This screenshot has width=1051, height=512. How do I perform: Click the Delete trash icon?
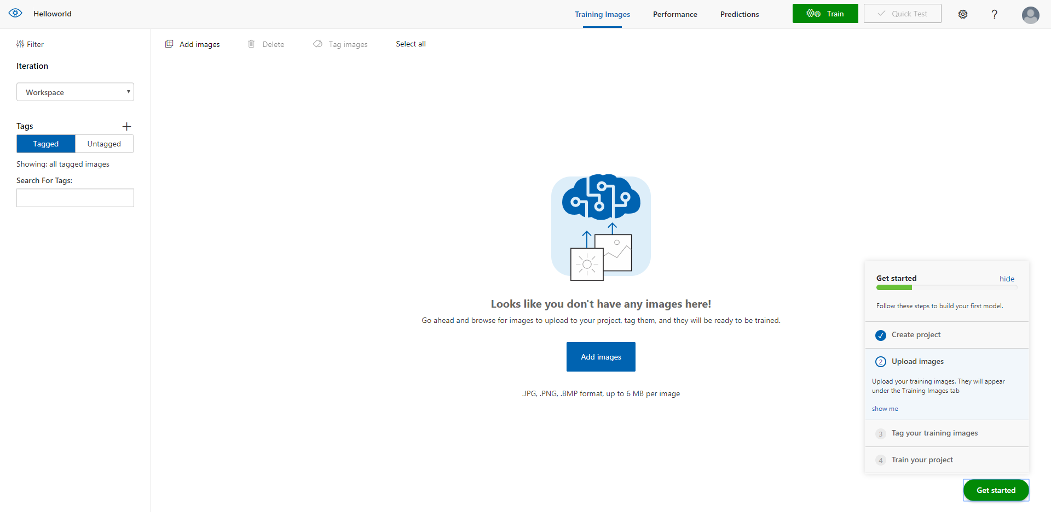[251, 44]
